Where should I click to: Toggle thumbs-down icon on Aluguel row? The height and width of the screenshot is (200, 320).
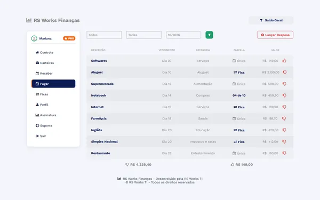pos(284,72)
